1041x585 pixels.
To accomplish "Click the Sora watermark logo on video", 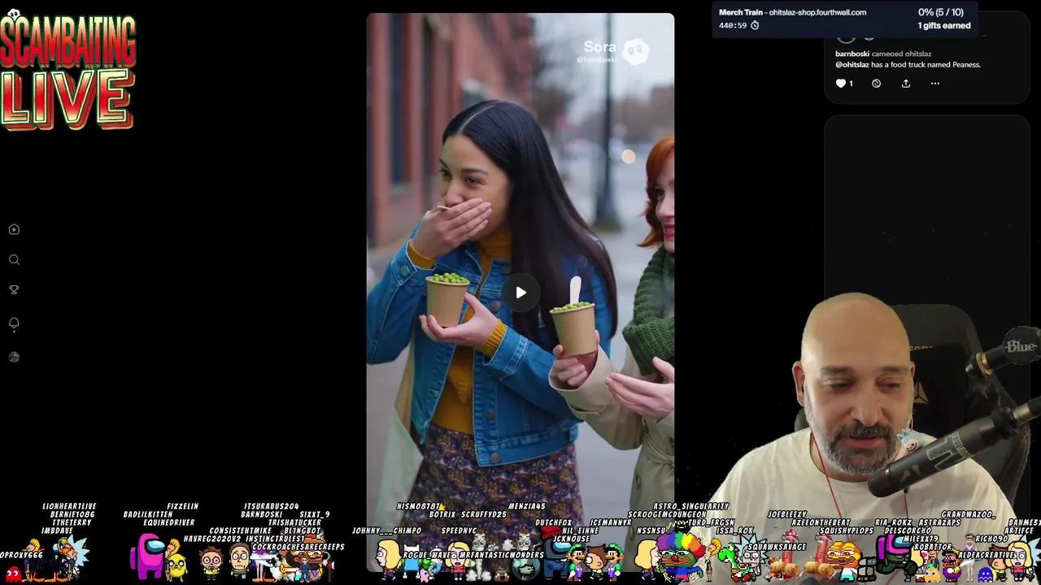I will [634, 51].
